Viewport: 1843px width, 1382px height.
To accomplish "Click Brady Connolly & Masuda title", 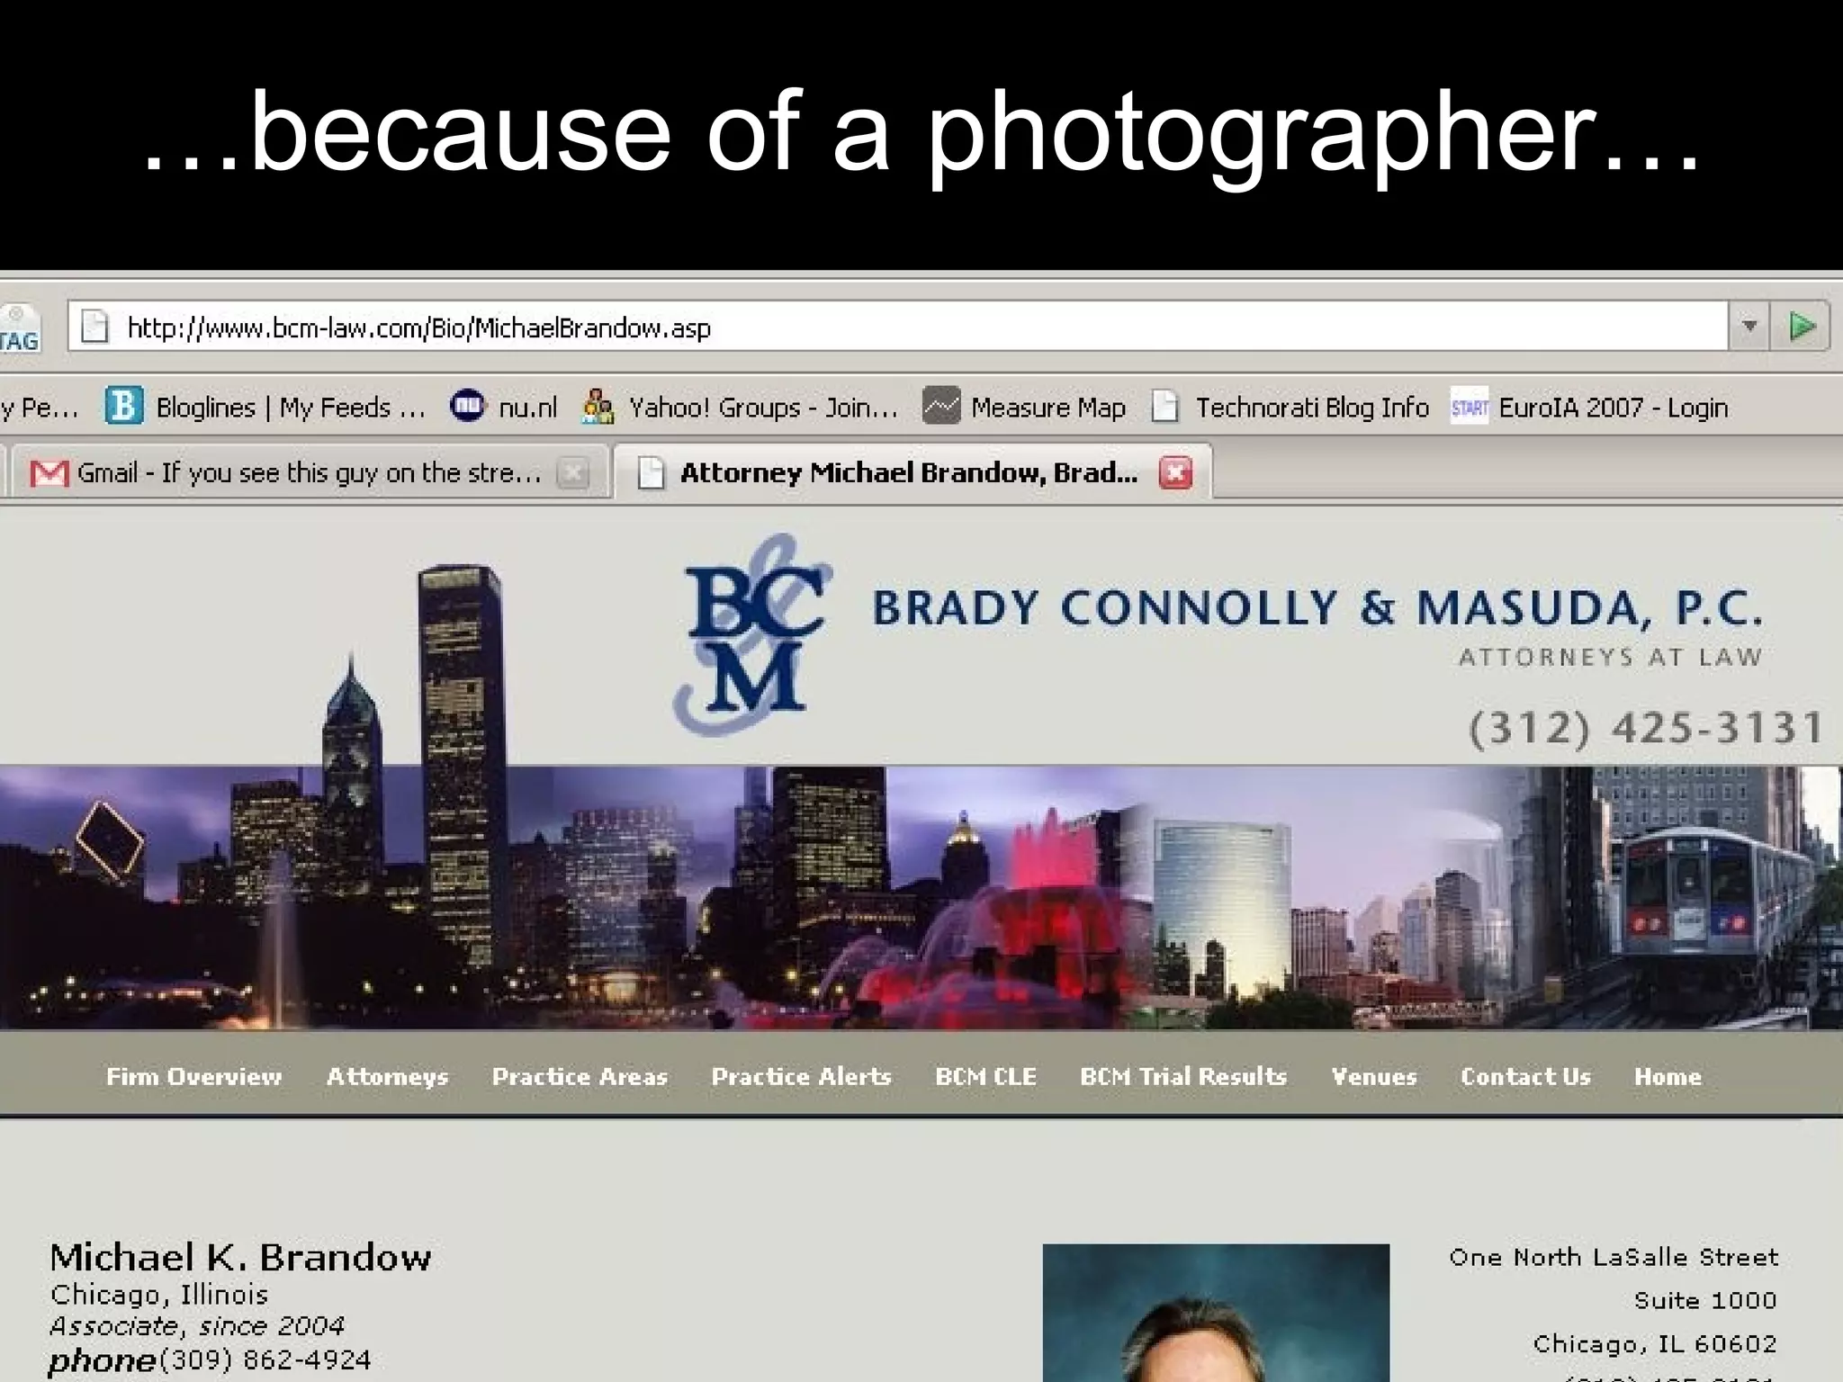I will click(x=1317, y=607).
